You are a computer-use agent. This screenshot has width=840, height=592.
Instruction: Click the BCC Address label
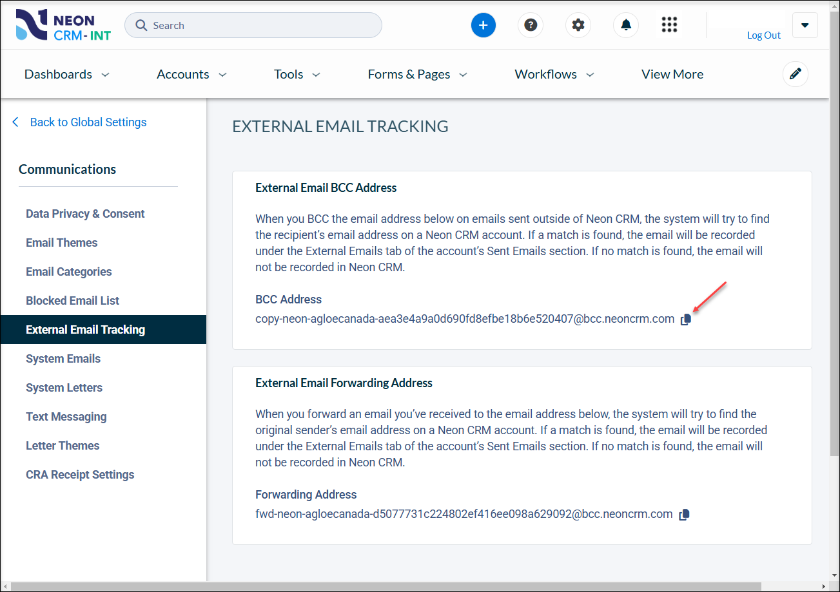(288, 300)
